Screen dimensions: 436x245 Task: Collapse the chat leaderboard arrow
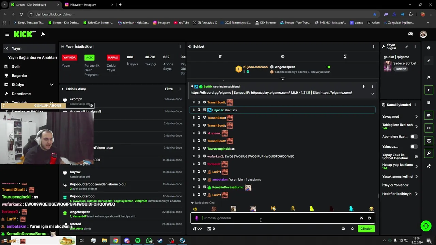coord(283,79)
